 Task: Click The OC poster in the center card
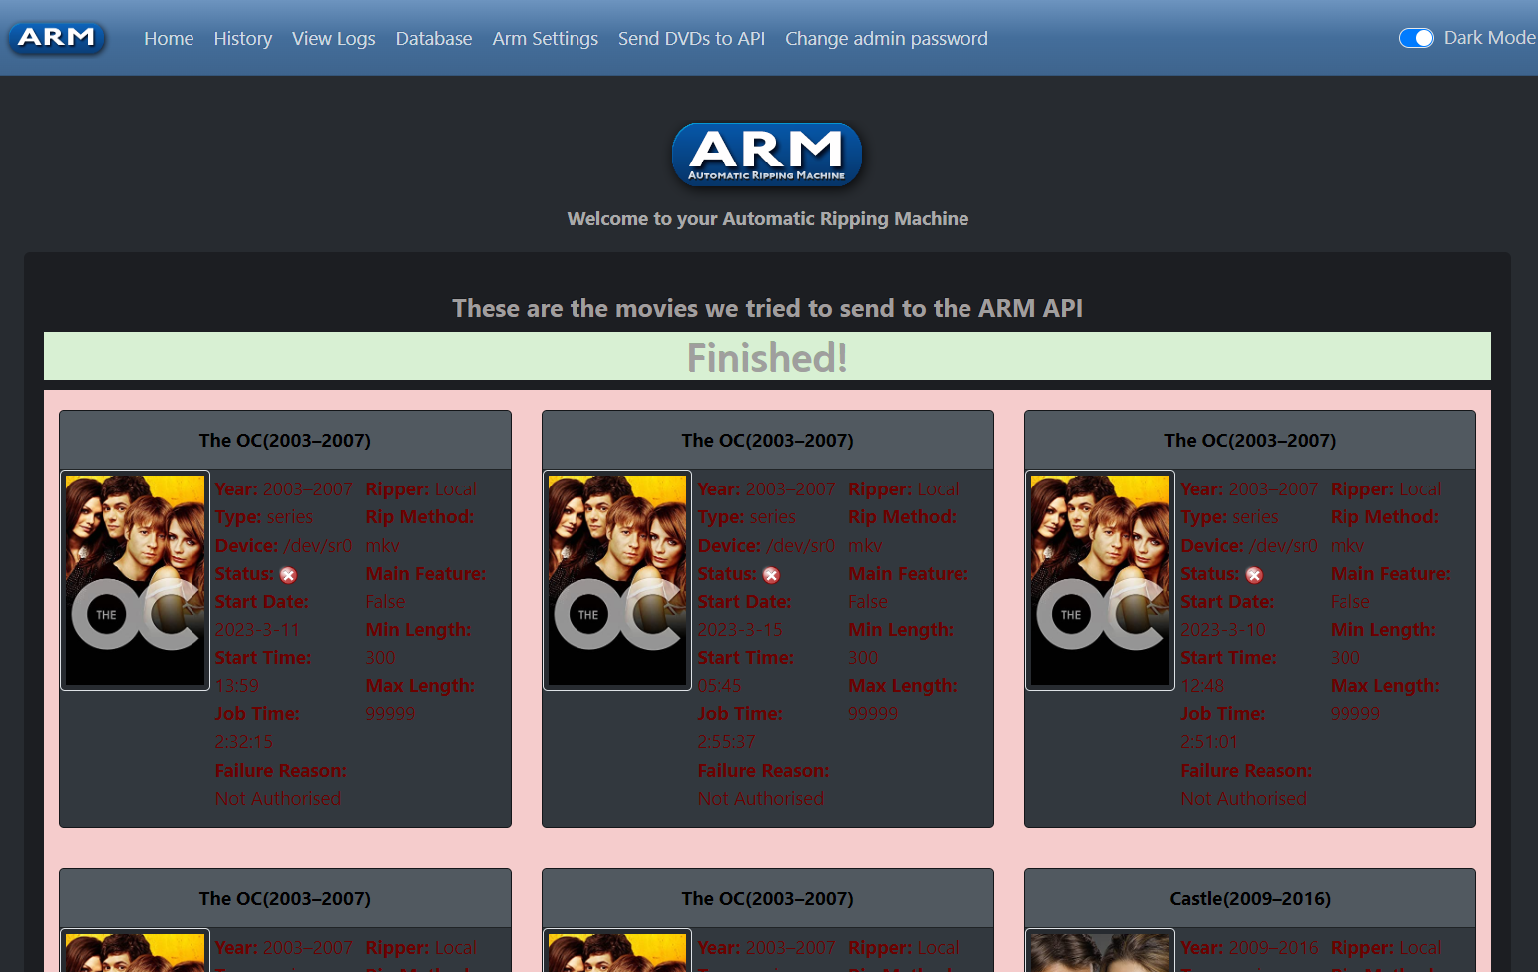pos(616,579)
